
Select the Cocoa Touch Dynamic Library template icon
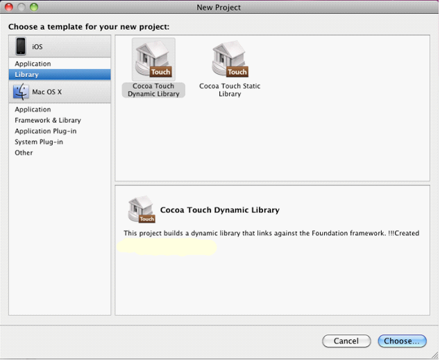153,59
